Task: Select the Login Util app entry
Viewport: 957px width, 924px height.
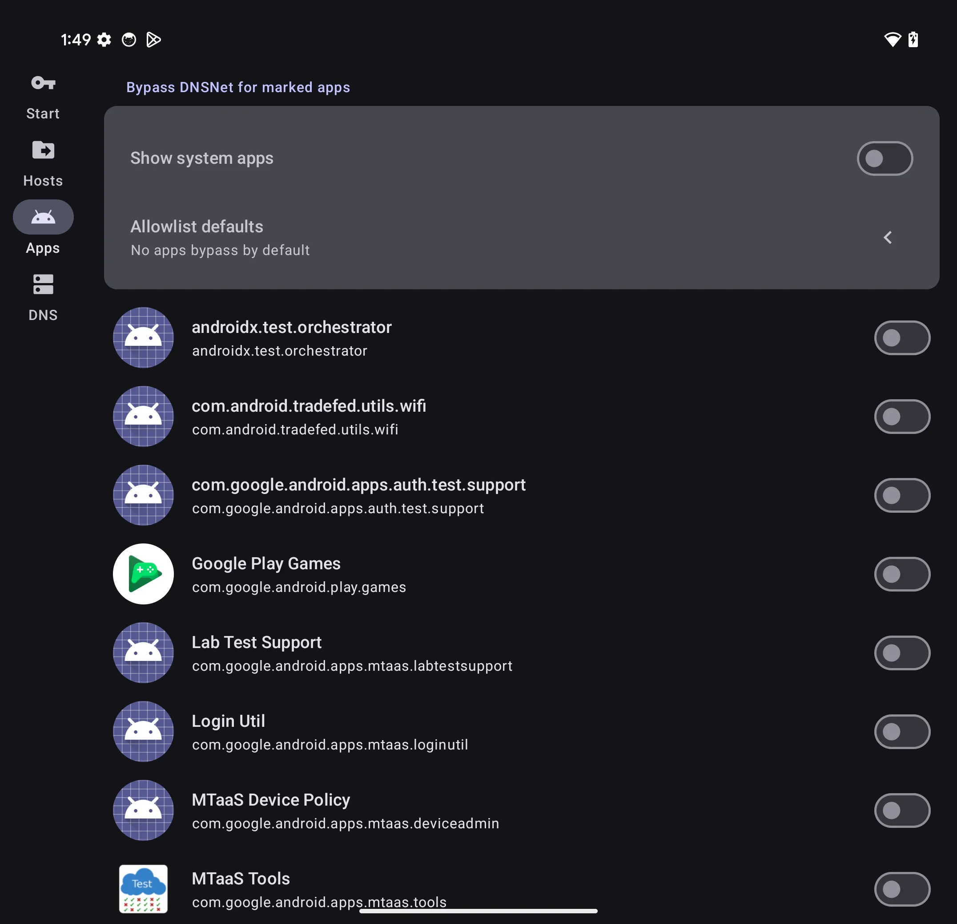Action: (x=330, y=731)
